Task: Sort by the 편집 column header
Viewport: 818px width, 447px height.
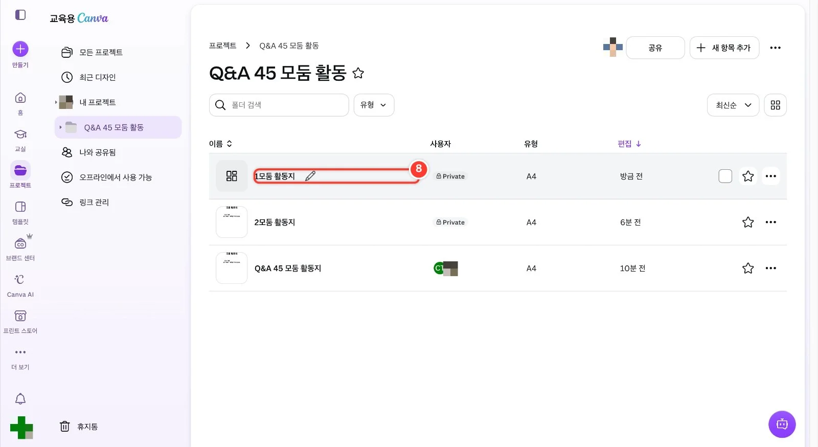Action: pos(629,144)
